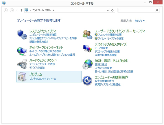
Task: Open the ハードウェアとサウンド printer icon
Action: click(22, 64)
